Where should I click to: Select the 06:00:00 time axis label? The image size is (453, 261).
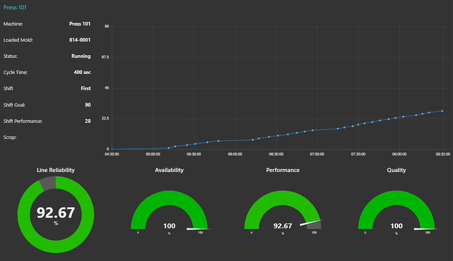234,154
